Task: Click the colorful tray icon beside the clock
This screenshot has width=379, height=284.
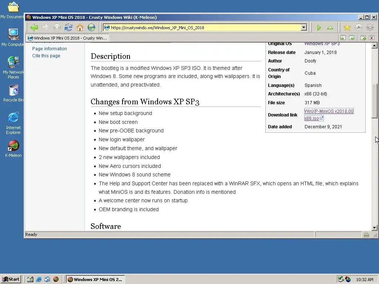Action: click(348, 279)
